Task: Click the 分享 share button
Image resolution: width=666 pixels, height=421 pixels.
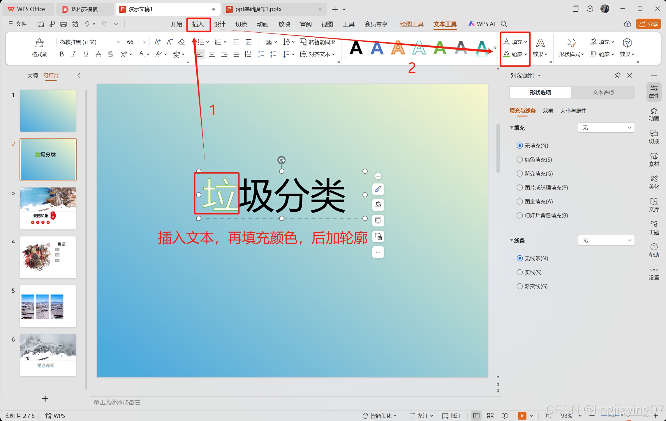Action: 648,24
